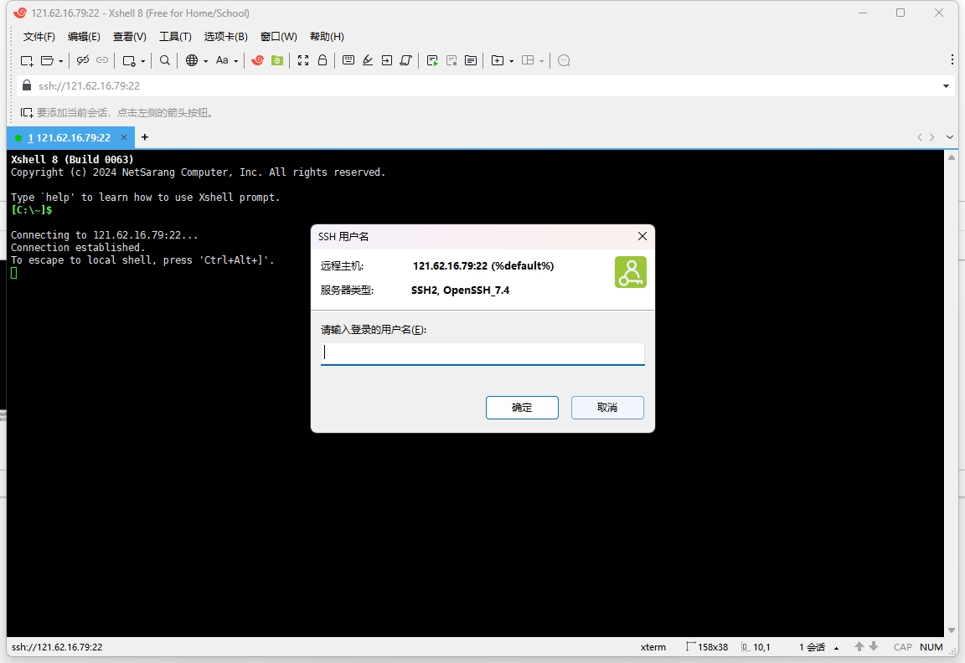This screenshot has height=663, width=965.
Task: Open the 文件(F) menu
Action: [39, 36]
